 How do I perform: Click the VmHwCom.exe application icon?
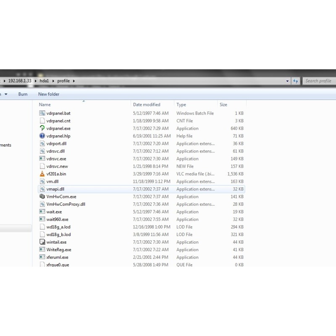pyautogui.click(x=42, y=197)
